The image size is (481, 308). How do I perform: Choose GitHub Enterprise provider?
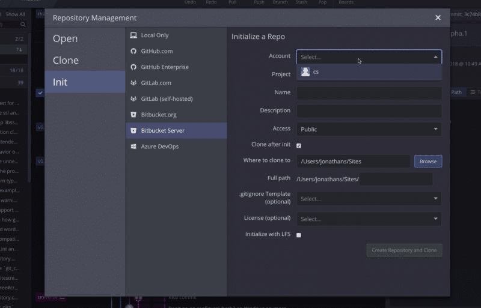[176, 67]
